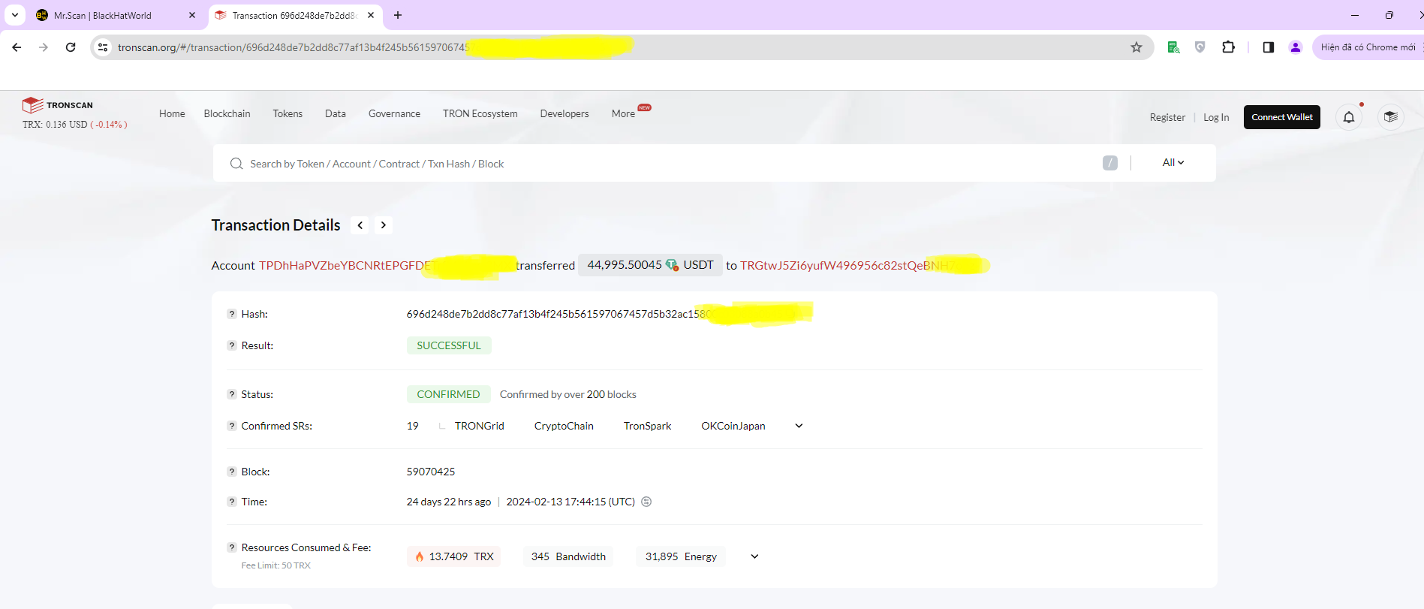Expand Resources Consumed & Fee details
The image size is (1424, 609).
[x=754, y=556]
